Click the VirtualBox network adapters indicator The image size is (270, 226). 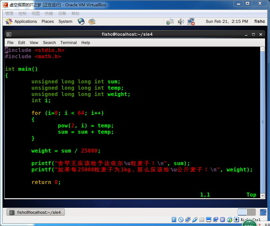(188, 220)
